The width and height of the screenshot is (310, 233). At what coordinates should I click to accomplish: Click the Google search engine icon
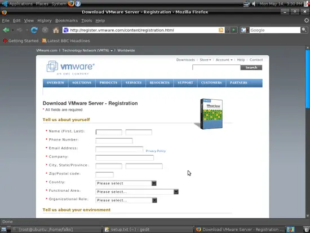243,30
